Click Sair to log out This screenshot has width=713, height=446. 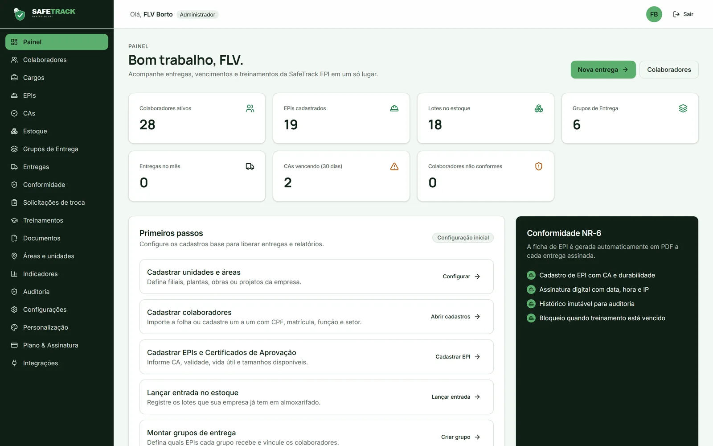tap(683, 14)
